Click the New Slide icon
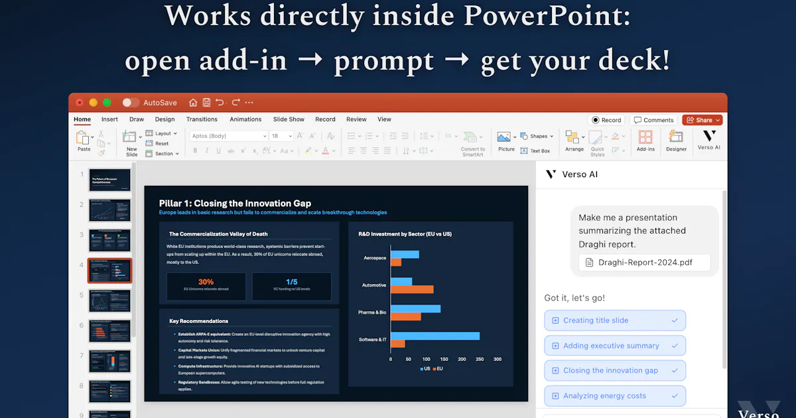Screen dimensions: 796x418 (x=129, y=137)
